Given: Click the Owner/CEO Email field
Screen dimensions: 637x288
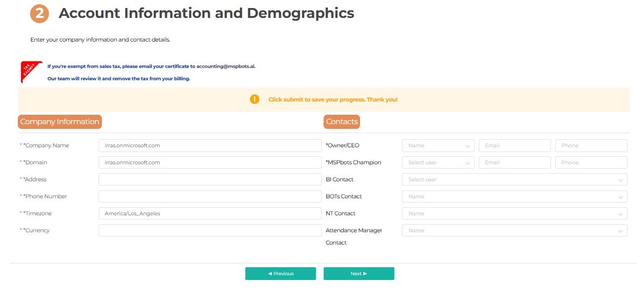Looking at the screenshot, I should point(514,145).
